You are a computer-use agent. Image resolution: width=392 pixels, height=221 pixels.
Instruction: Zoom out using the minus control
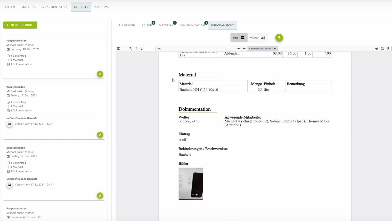point(239,48)
